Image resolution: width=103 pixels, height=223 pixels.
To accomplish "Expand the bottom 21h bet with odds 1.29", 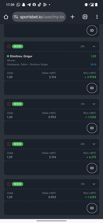I will coord(94,184).
